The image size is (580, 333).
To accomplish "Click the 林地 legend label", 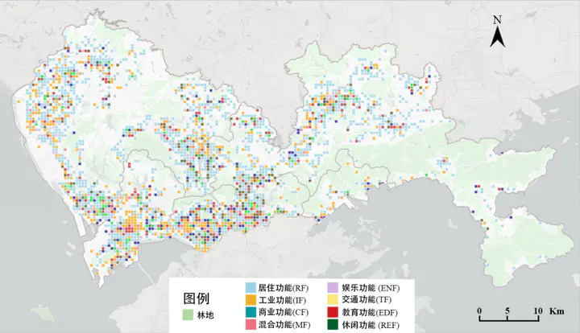I will 205,315.
